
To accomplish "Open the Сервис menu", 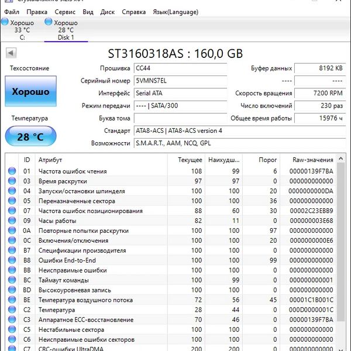I will pyautogui.click(x=65, y=12).
